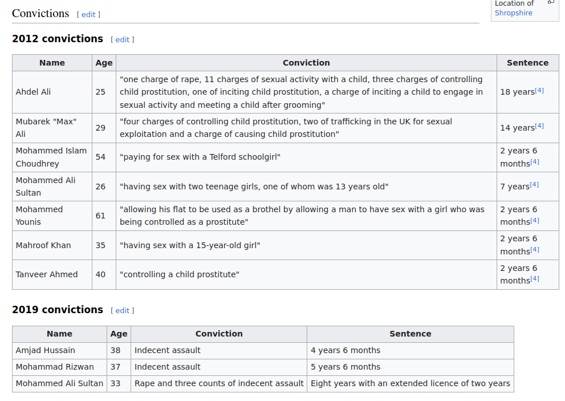Open reference [4] beside the 14 years sentence

click(539, 125)
